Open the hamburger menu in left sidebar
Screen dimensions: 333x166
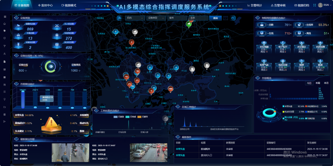pos(5,17)
